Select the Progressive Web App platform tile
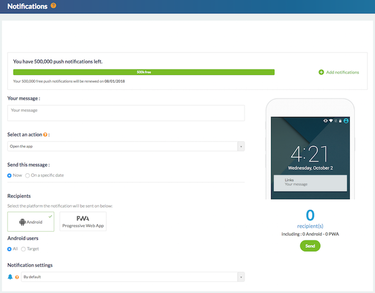Viewport: 375px width, 293px height. tap(83, 221)
